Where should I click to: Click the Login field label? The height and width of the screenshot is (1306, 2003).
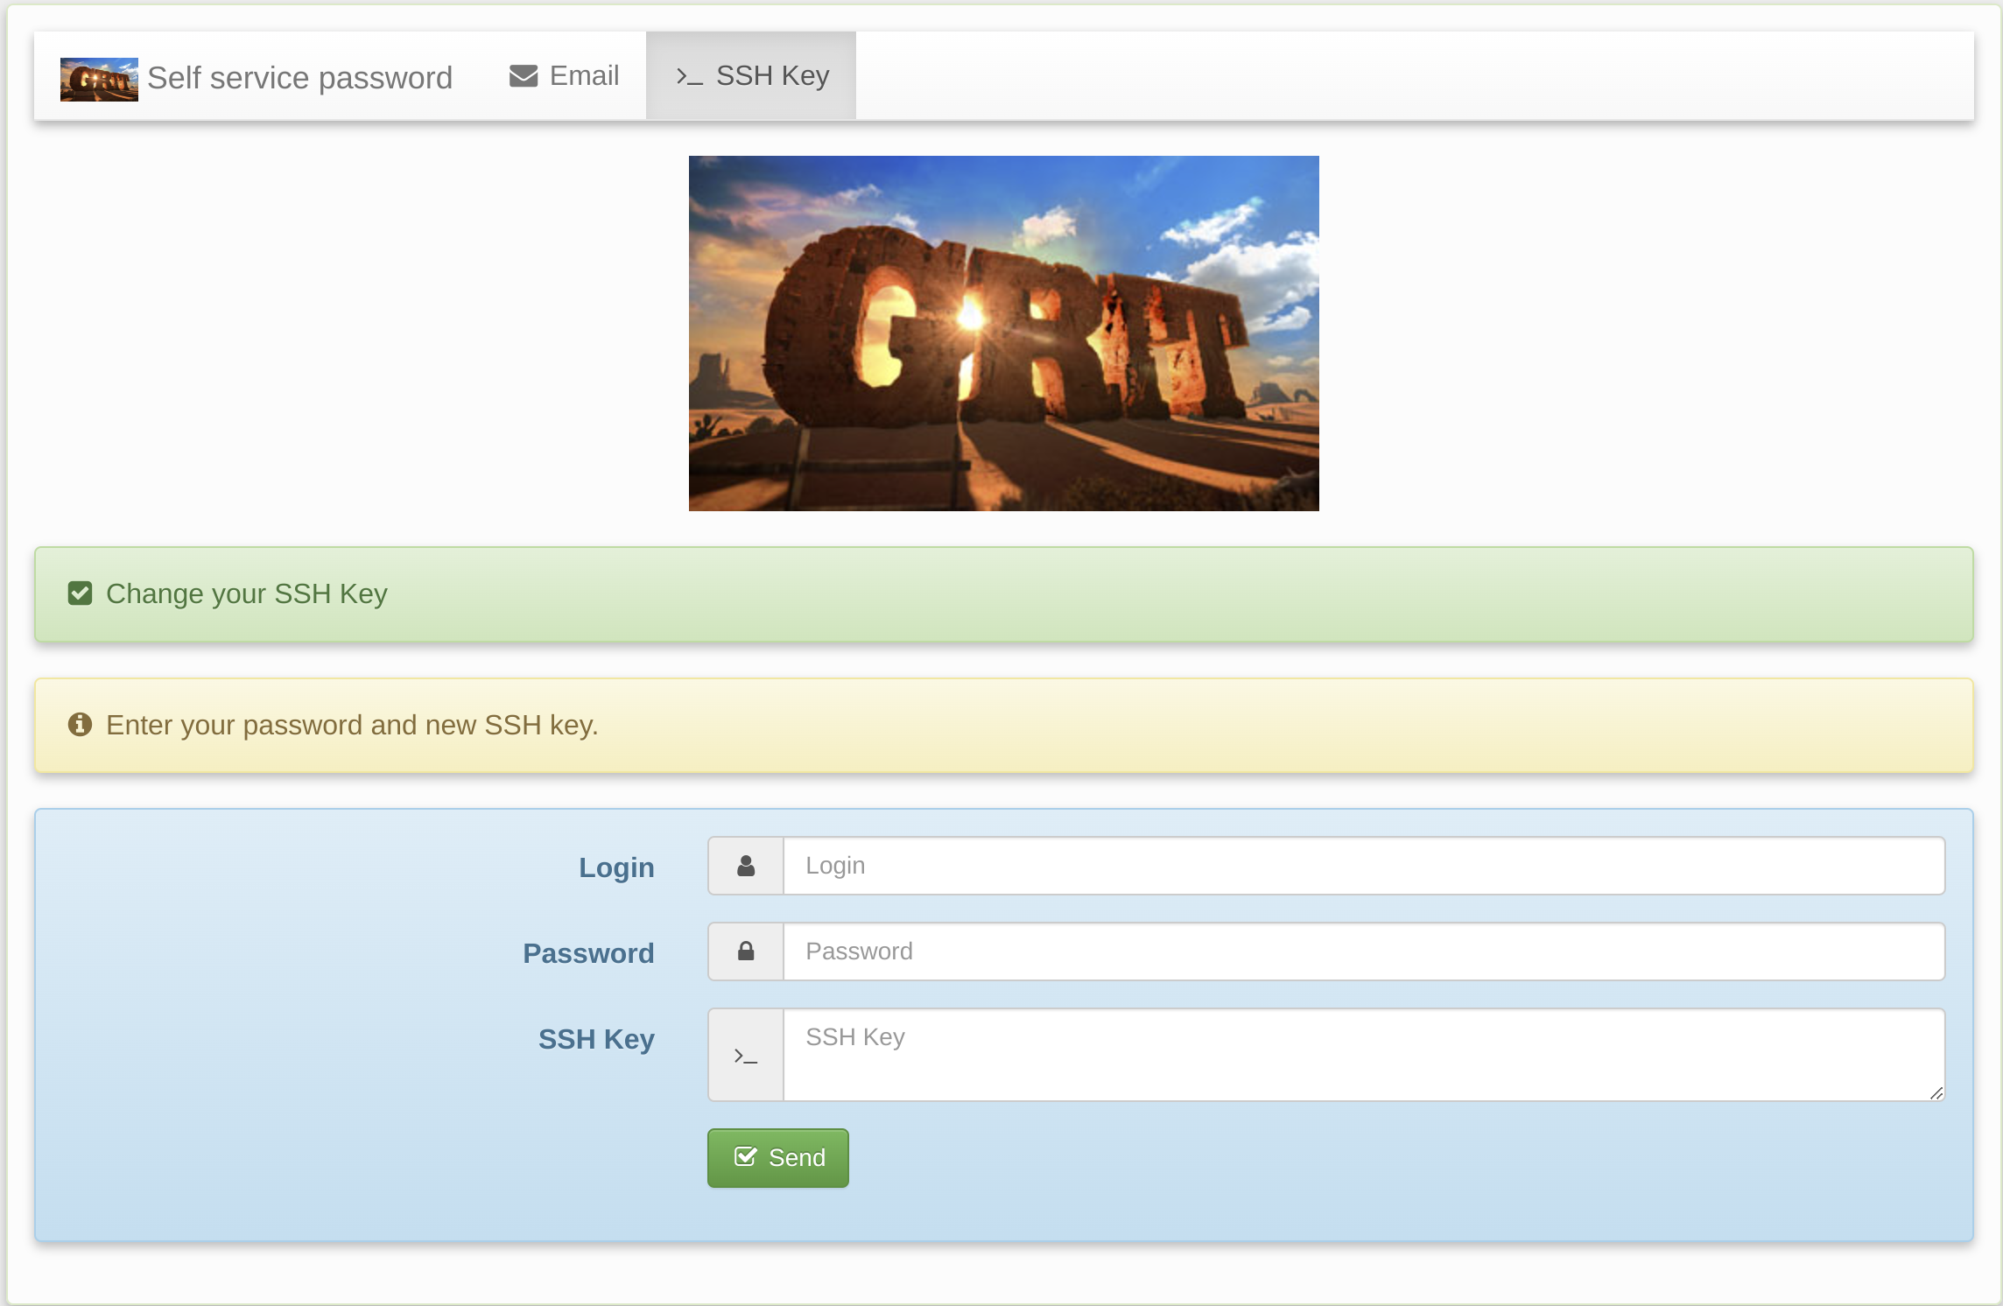(616, 867)
